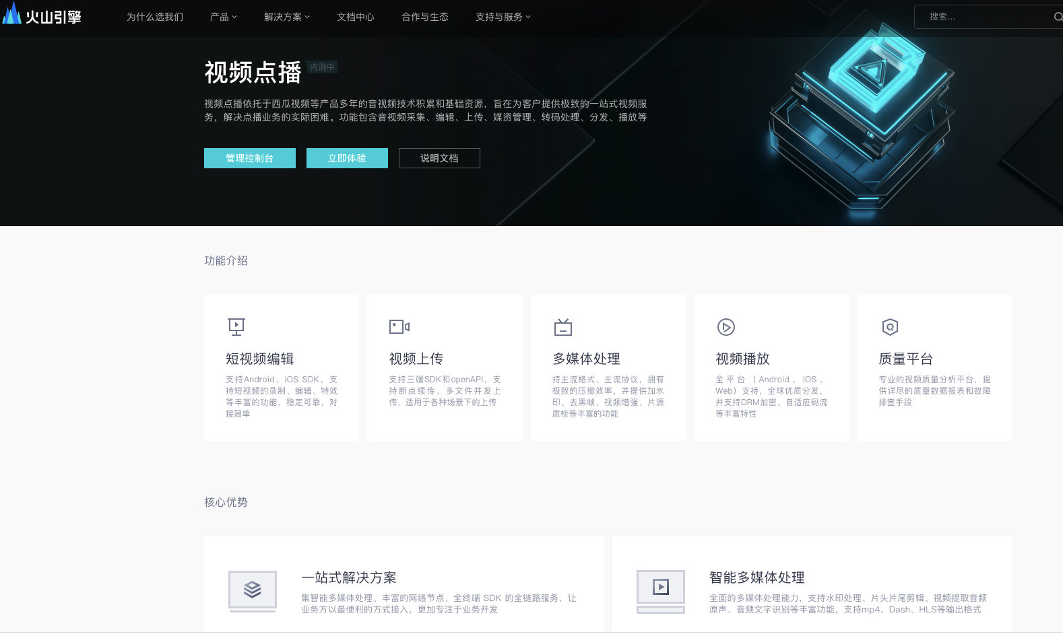The height and width of the screenshot is (634, 1063).
Task: Click the 智能多媒体处理 play screen icon
Action: tap(661, 590)
